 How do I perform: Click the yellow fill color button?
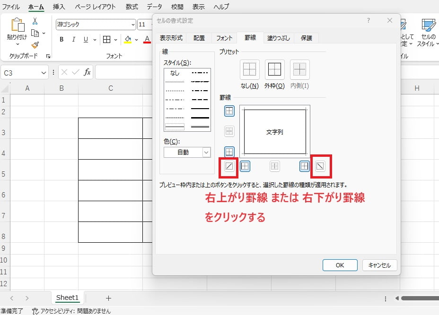pyautogui.click(x=128, y=39)
